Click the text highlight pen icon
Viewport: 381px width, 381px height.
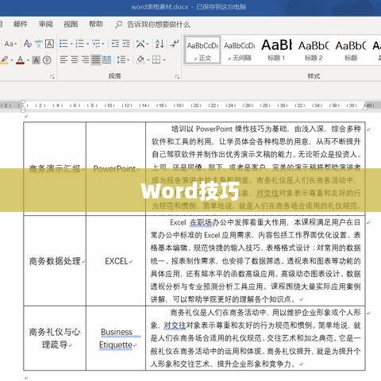point(4,60)
